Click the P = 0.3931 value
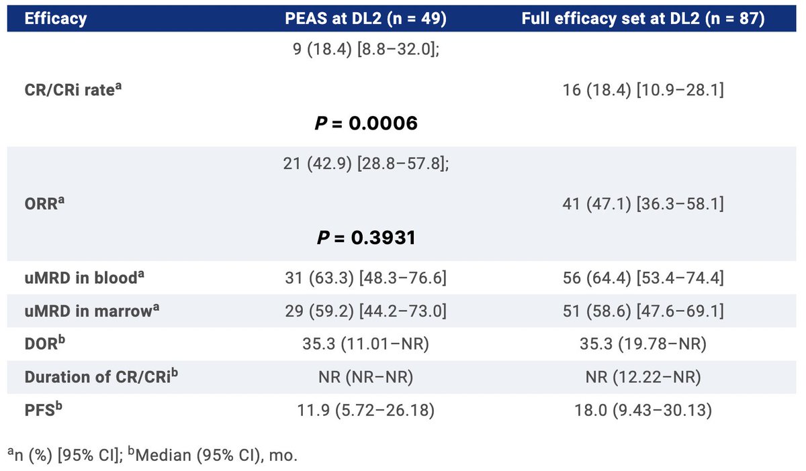This screenshot has width=806, height=471. 366,238
